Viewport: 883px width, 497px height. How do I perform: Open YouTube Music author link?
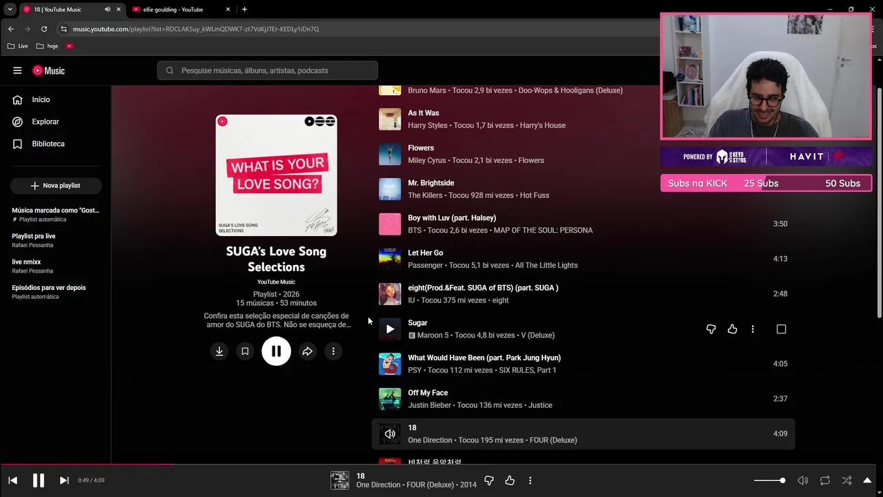tap(276, 282)
